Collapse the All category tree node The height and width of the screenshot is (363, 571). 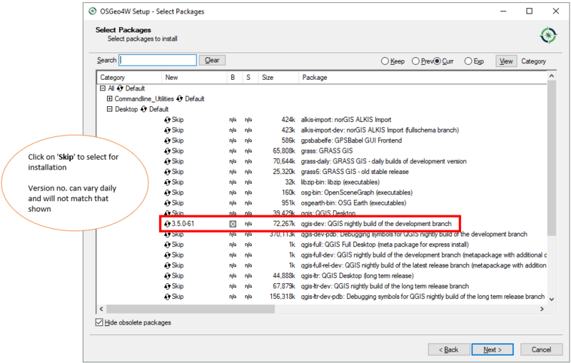point(103,88)
